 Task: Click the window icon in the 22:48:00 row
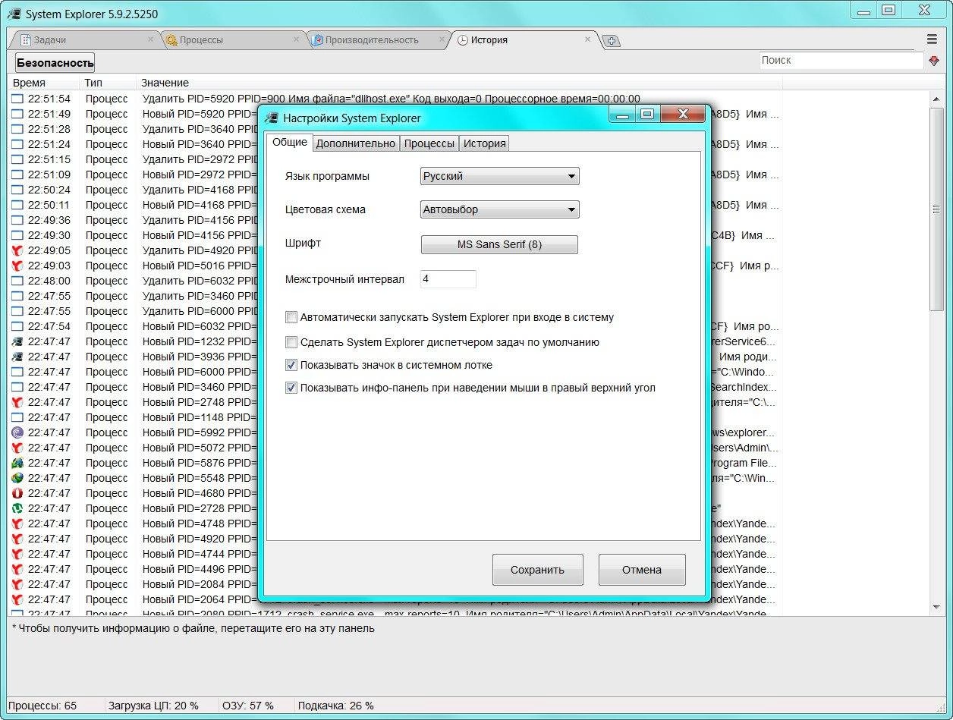coord(17,281)
